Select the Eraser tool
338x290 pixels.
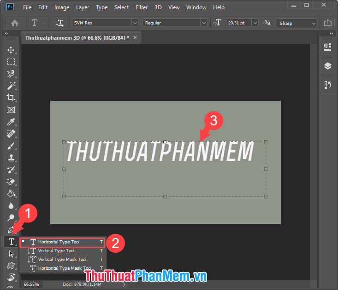[x=11, y=182]
